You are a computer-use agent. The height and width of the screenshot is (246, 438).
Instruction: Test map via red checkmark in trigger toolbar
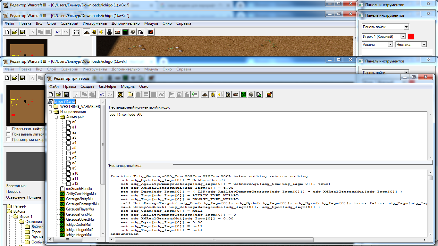269,94
